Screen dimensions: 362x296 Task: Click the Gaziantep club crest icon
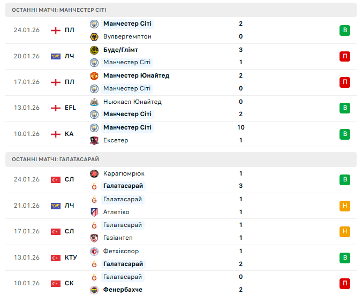pyautogui.click(x=94, y=238)
